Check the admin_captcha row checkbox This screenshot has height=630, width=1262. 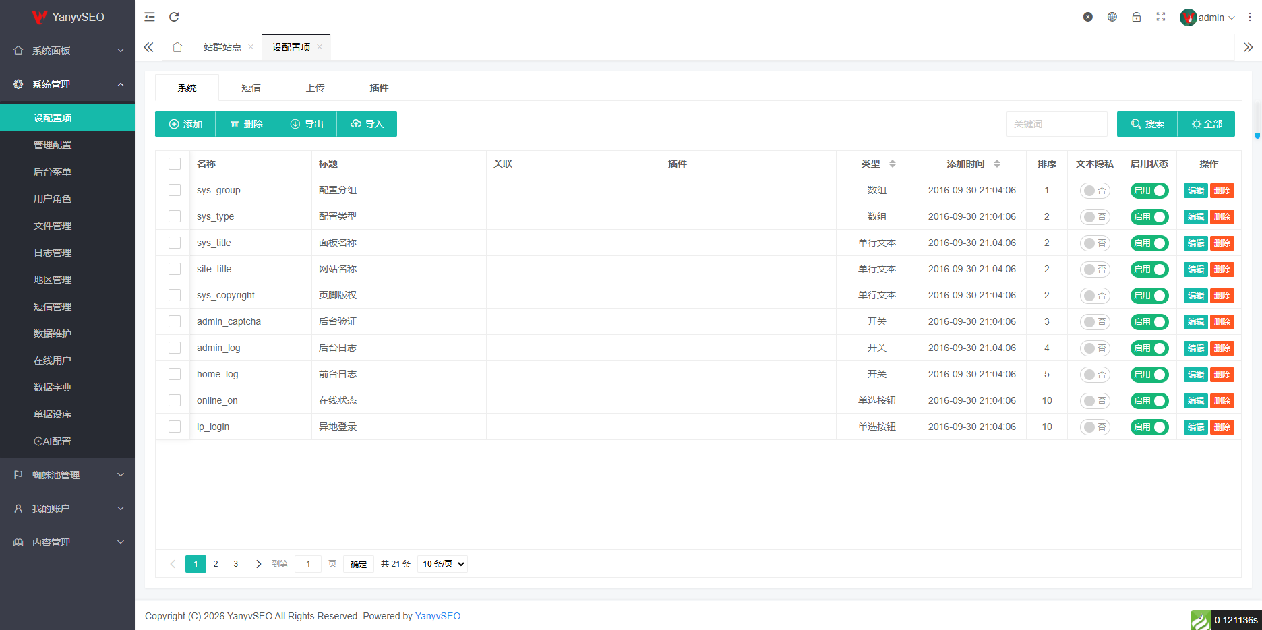(x=175, y=321)
